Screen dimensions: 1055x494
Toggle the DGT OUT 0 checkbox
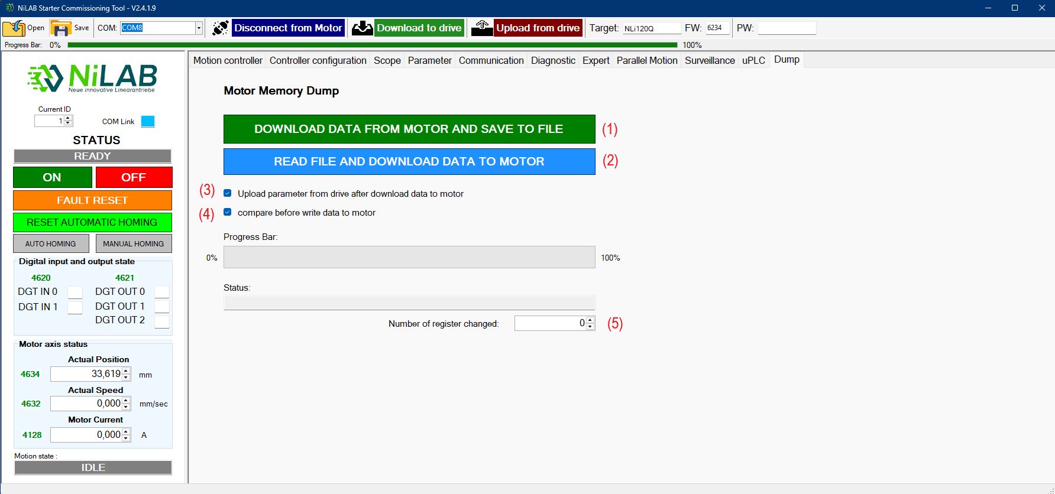pos(161,292)
